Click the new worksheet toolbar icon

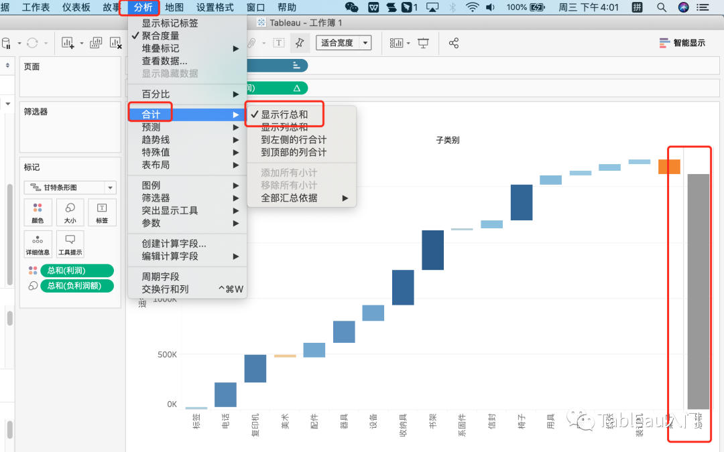click(x=68, y=43)
